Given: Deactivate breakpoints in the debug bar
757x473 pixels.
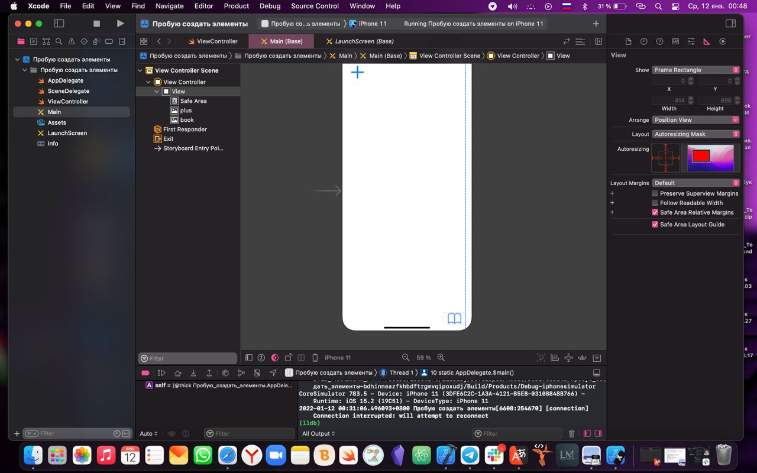Looking at the screenshot, I should [x=145, y=373].
